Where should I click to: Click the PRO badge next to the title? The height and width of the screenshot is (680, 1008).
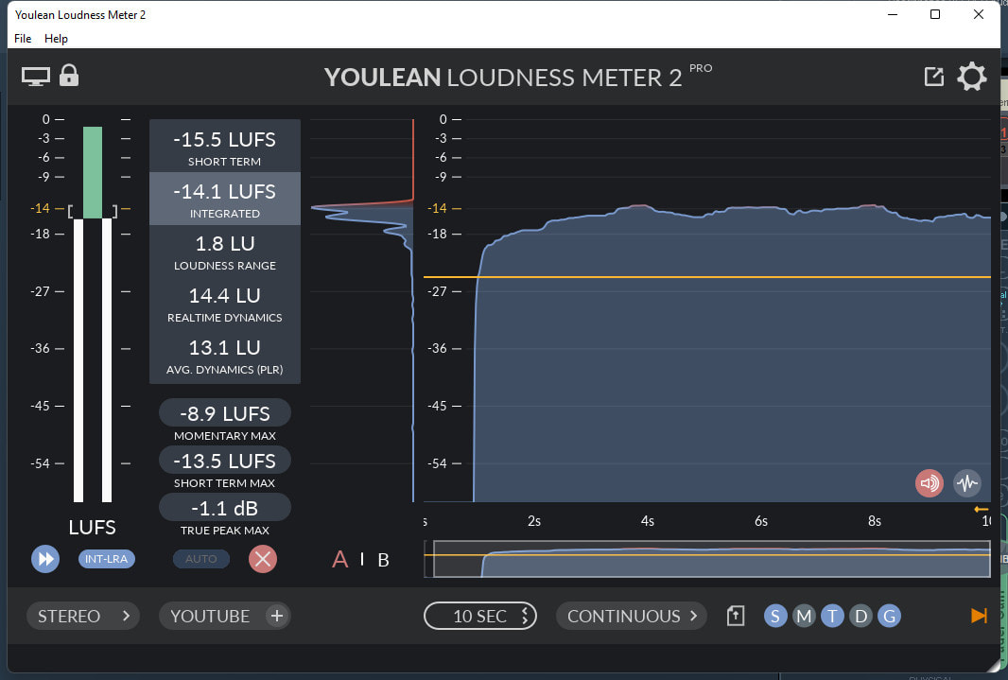tap(701, 68)
